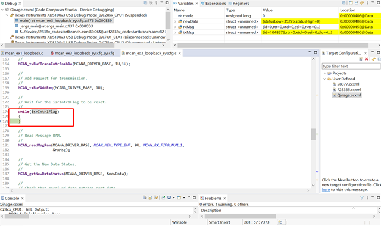This screenshot has width=381, height=226.
Task: Open new console dropdown arrow
Action: point(184,197)
